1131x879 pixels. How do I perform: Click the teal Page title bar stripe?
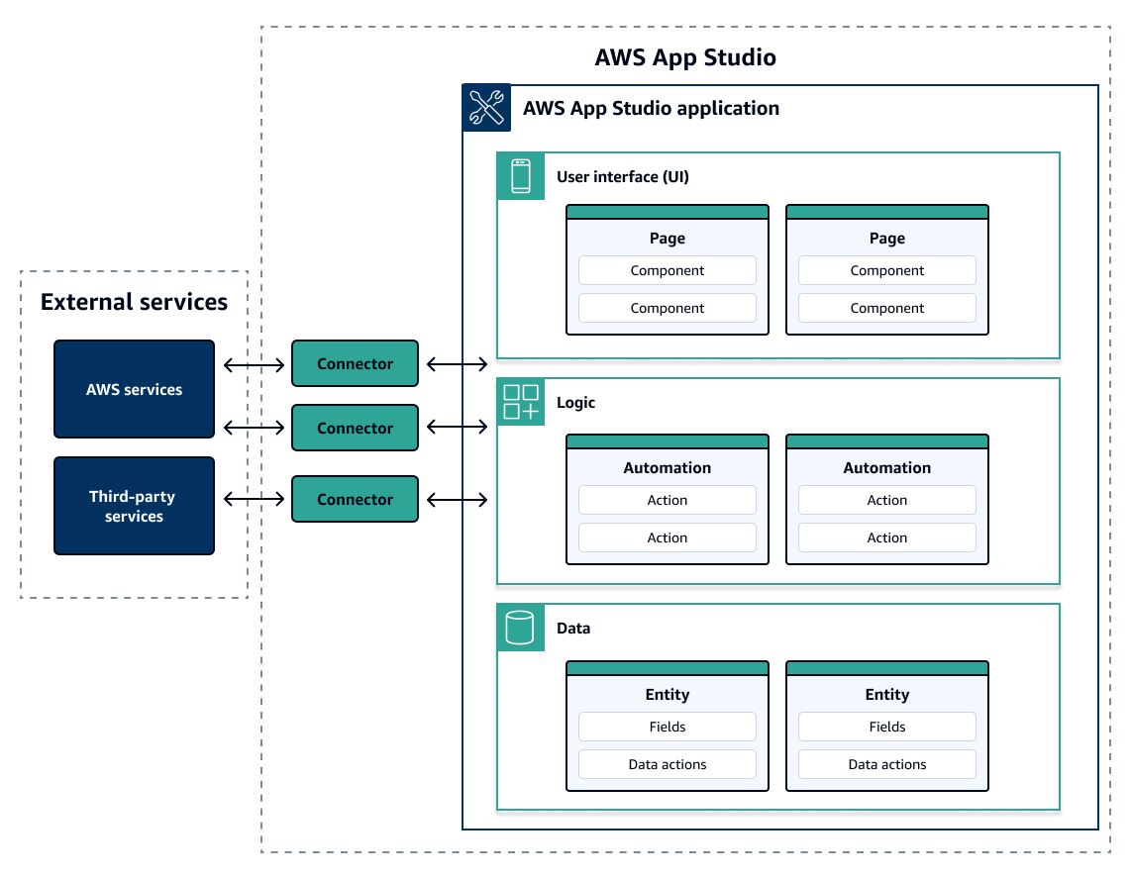click(x=667, y=210)
